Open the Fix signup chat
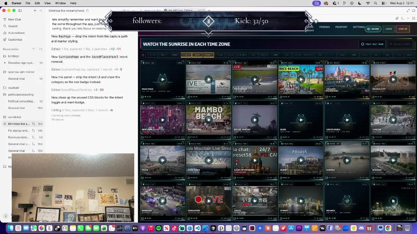 [23, 131]
